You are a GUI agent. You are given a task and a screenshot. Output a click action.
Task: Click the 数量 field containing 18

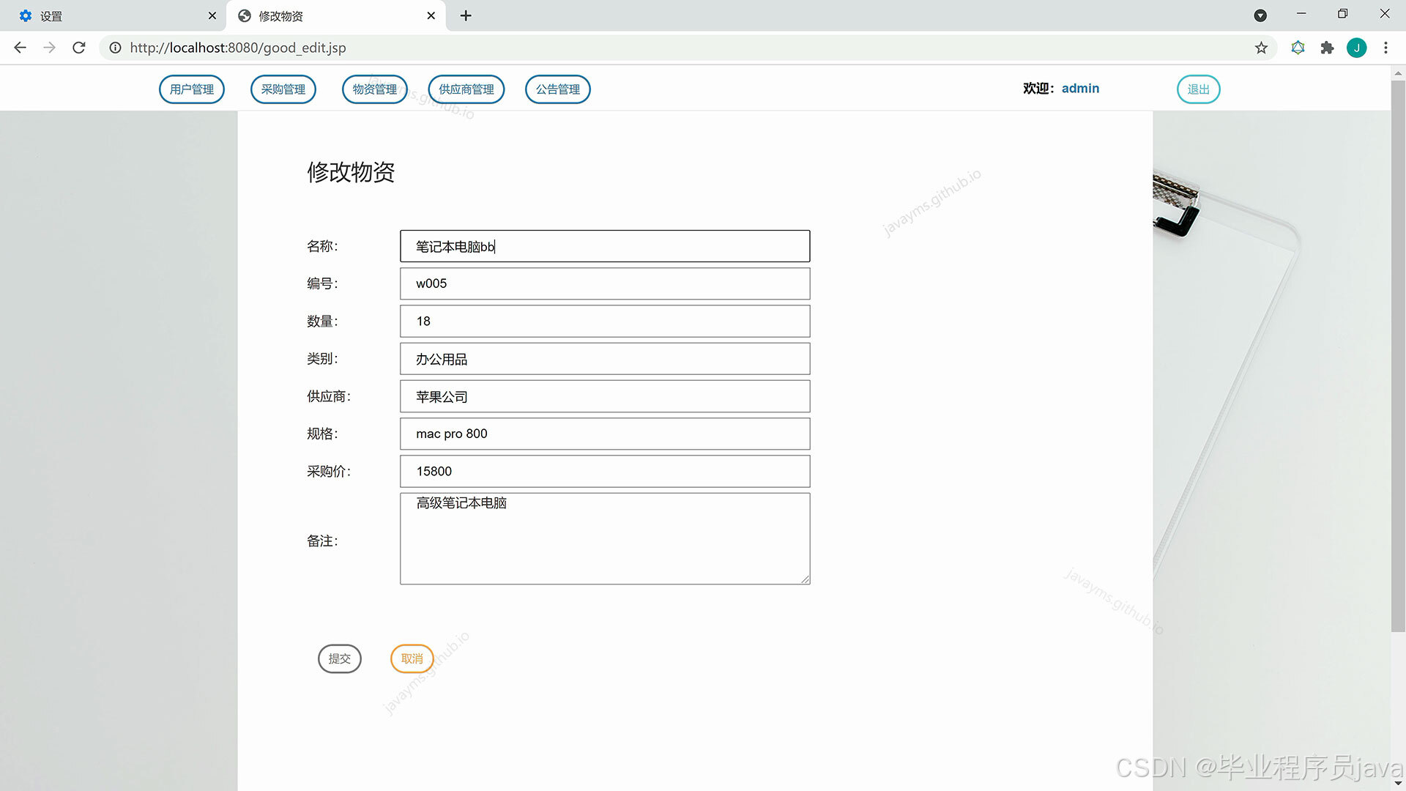pyautogui.click(x=605, y=322)
